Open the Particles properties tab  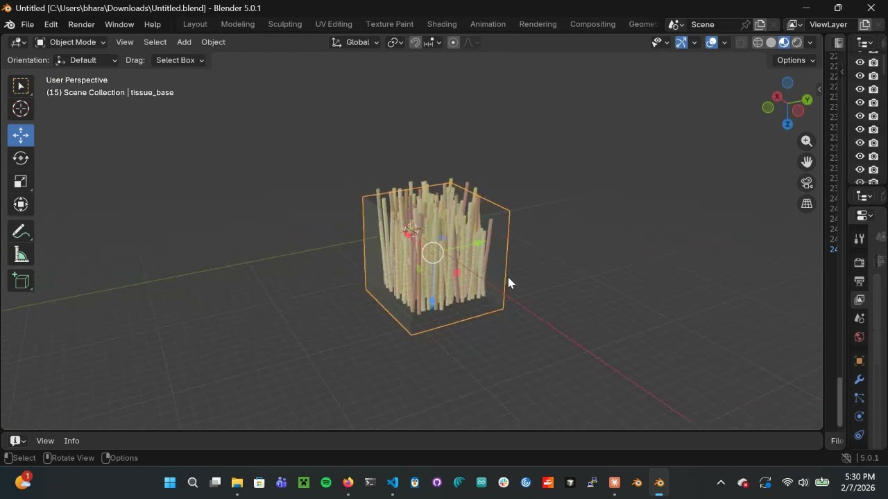(x=860, y=399)
